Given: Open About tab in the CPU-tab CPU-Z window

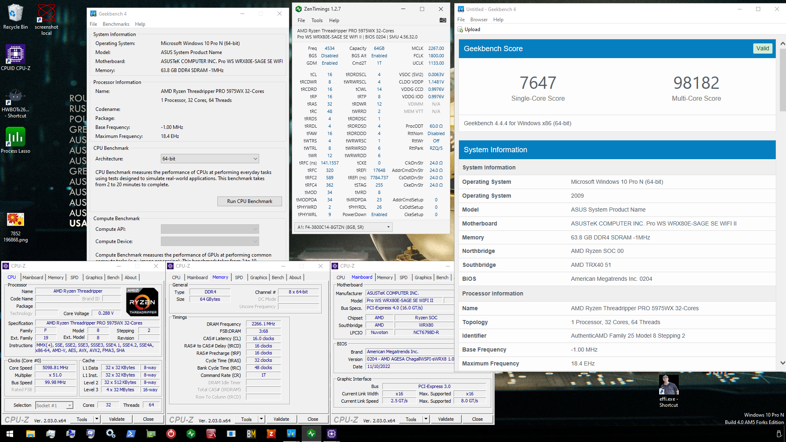Looking at the screenshot, I should [x=131, y=277].
